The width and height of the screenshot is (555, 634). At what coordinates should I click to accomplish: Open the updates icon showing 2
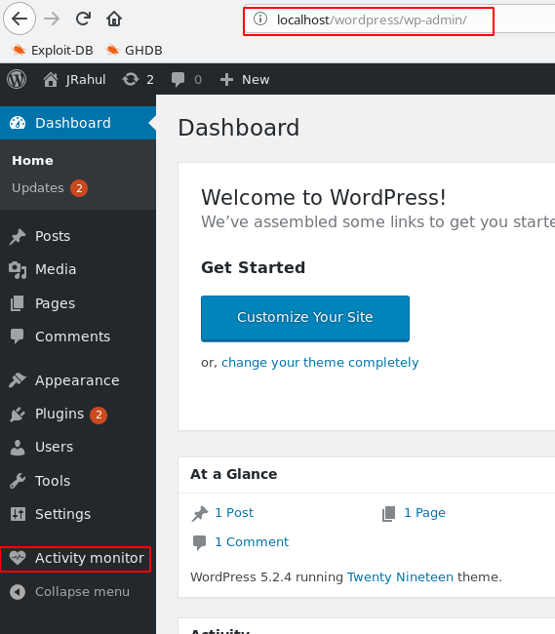[139, 80]
